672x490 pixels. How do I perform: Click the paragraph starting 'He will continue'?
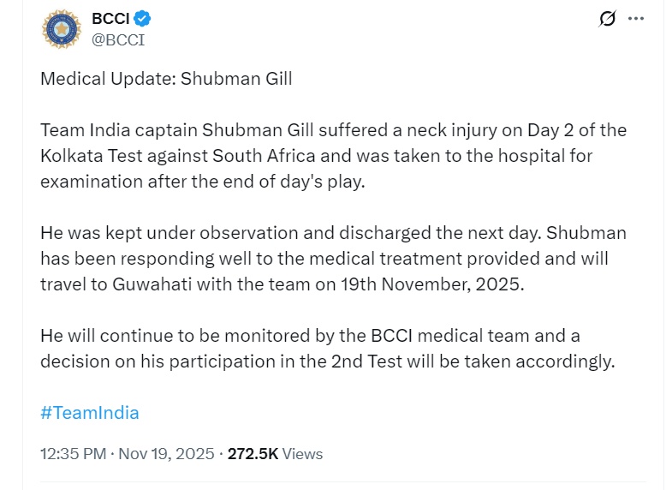327,348
